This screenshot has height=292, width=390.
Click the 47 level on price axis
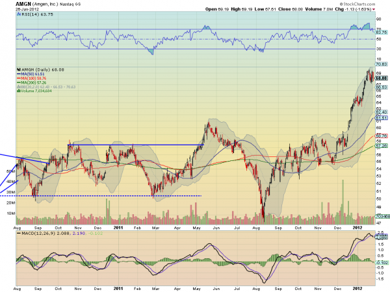(378, 223)
